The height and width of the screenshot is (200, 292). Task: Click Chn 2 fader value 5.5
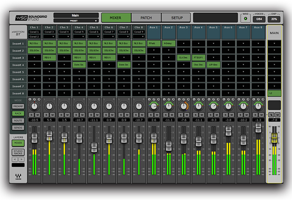pyautogui.click(x=49, y=120)
